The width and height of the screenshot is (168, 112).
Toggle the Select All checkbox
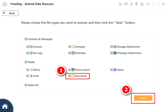point(26,85)
